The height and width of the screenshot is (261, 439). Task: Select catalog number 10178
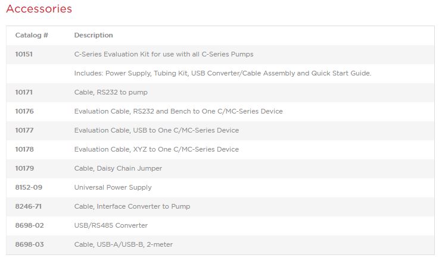[24, 149]
